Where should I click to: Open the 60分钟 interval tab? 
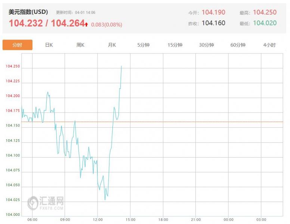[x=238, y=45]
